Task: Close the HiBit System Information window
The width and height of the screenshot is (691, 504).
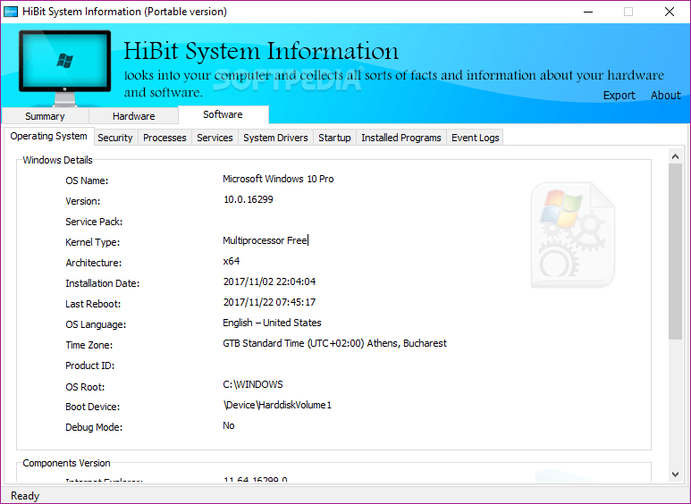Action: point(669,12)
